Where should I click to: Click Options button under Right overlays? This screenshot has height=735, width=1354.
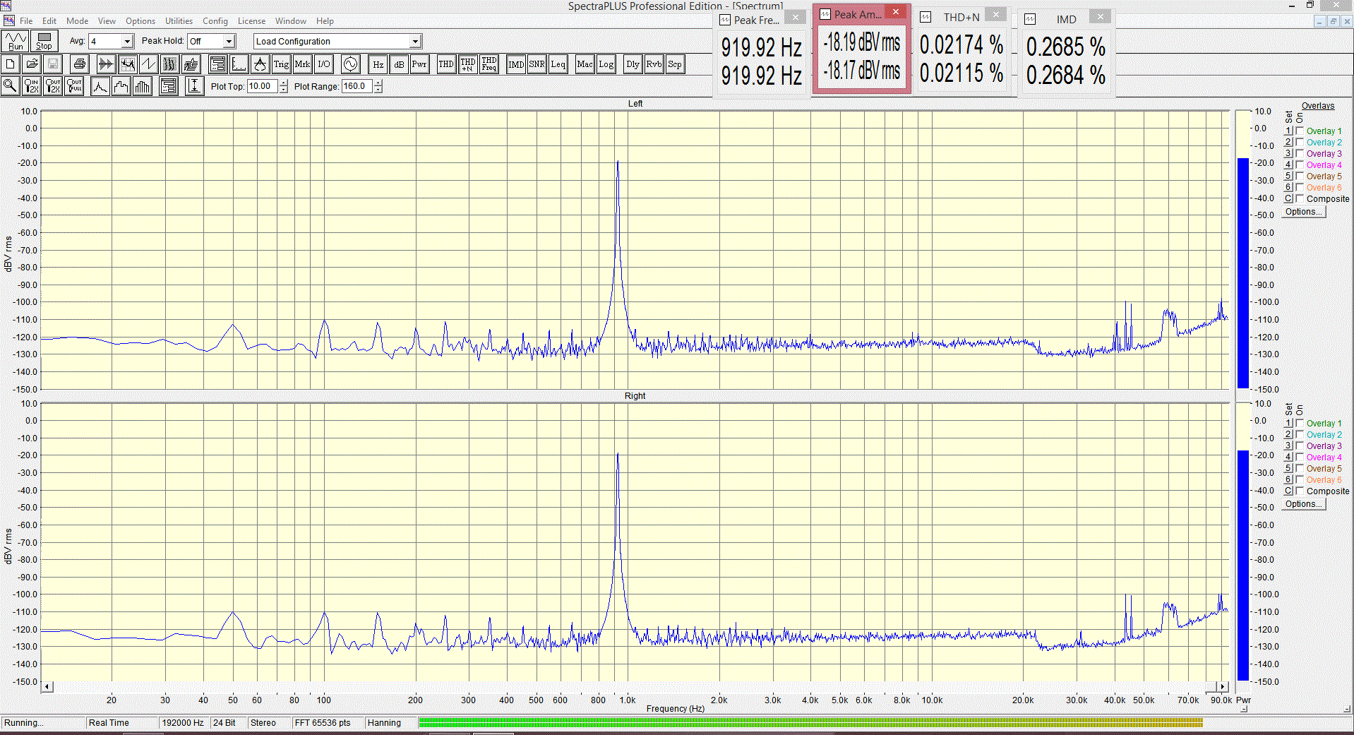[x=1304, y=504]
